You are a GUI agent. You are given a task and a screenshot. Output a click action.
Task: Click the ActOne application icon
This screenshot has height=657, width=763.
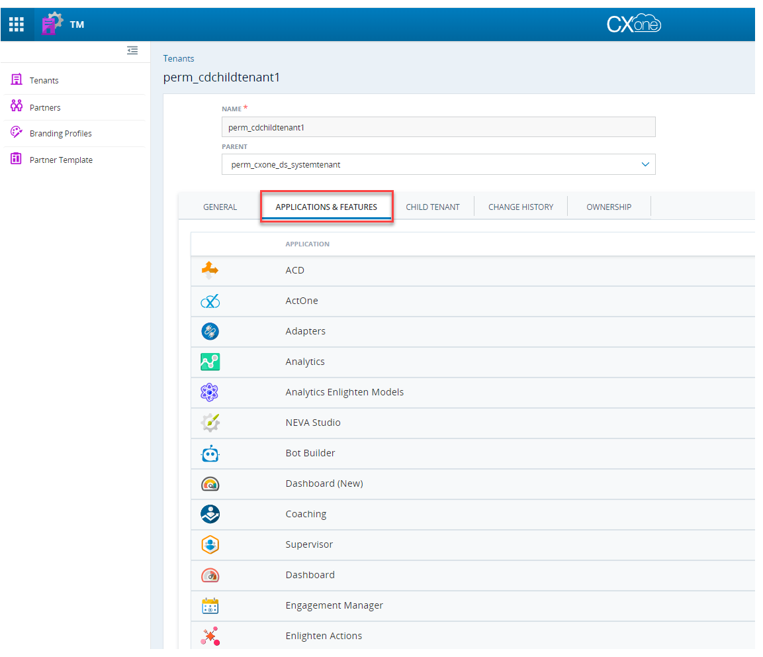pyautogui.click(x=210, y=301)
